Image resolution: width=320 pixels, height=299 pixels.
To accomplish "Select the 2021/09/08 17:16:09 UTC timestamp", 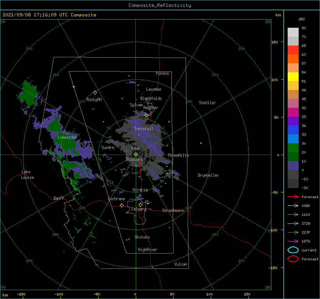I will (x=49, y=15).
